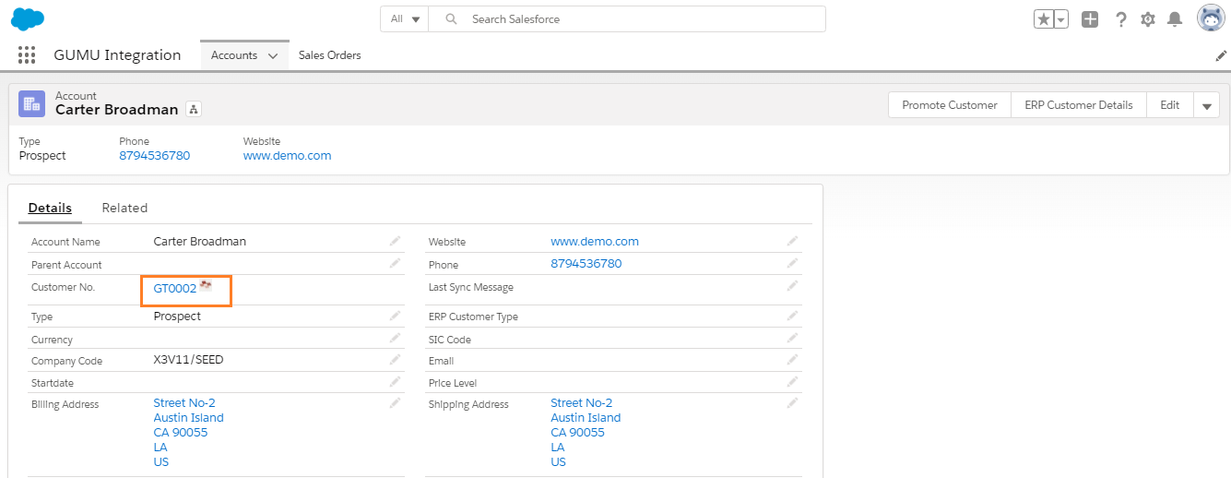Click phone link 8794536780 in header

click(155, 156)
